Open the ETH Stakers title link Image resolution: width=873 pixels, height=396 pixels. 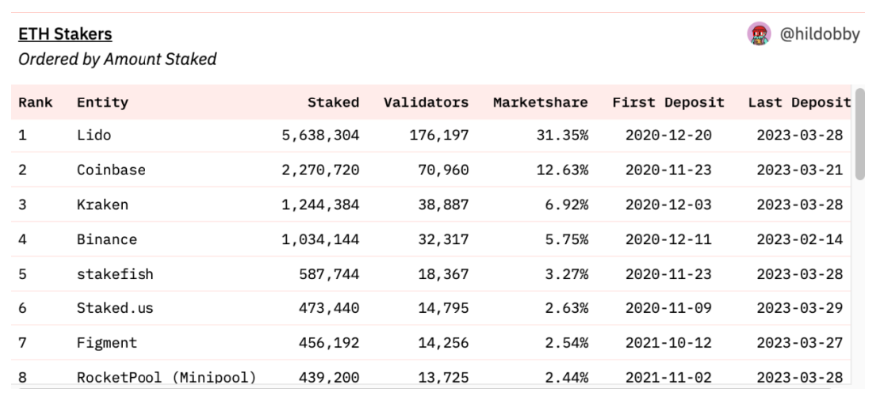[x=65, y=34]
